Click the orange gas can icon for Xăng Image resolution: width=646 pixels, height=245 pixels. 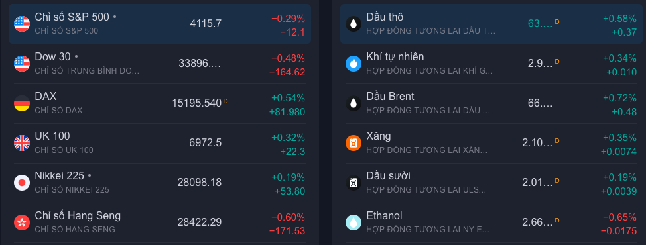click(x=354, y=143)
